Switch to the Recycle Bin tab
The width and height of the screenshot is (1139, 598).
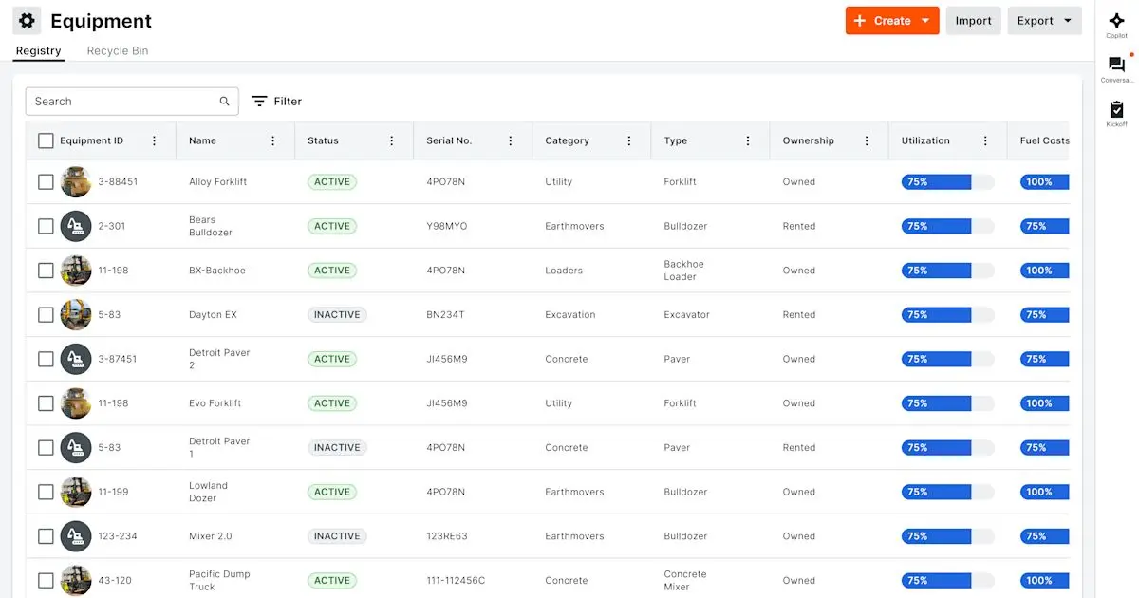[118, 51]
